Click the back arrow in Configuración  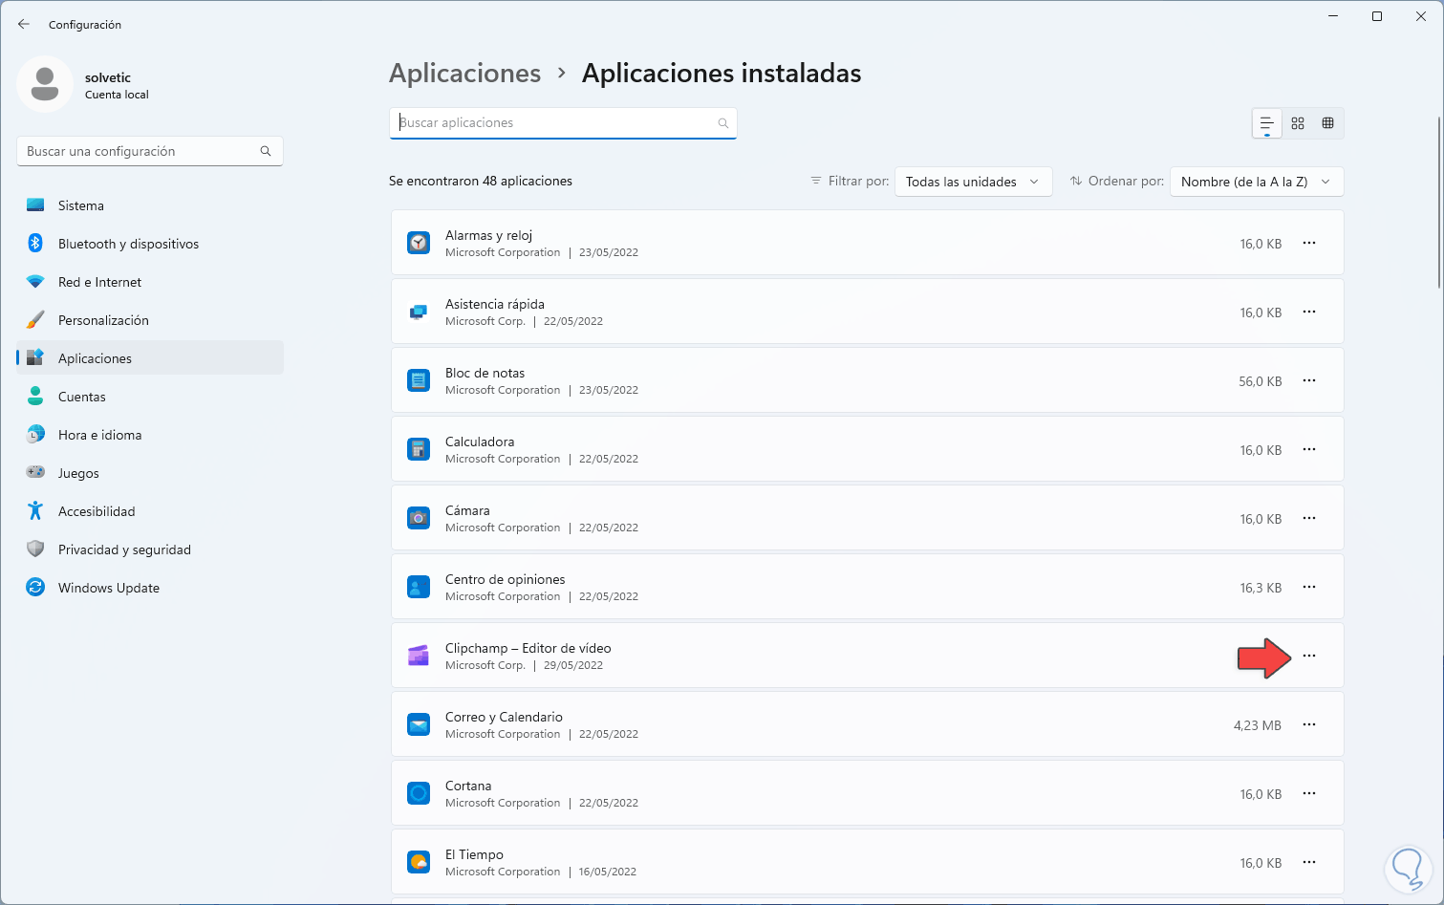[24, 25]
